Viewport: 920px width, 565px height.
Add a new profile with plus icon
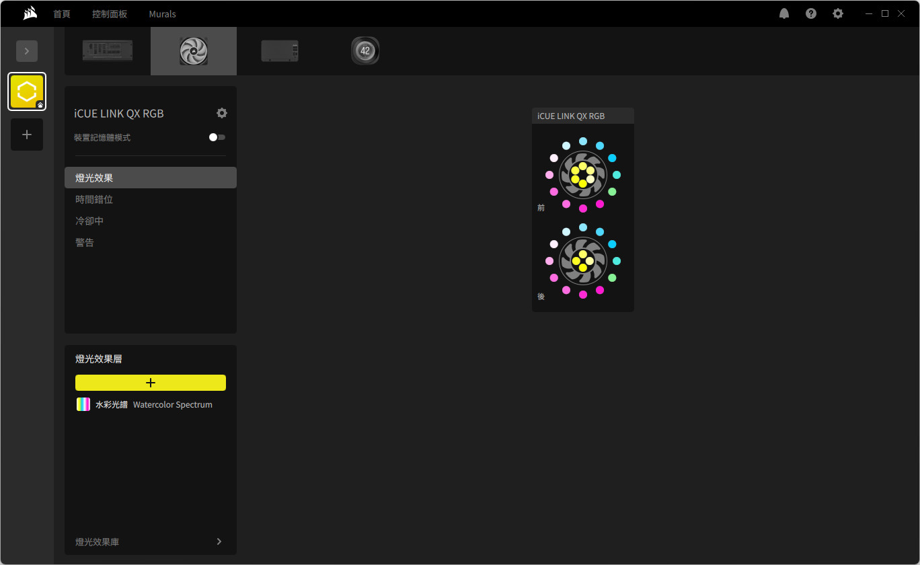pyautogui.click(x=27, y=135)
